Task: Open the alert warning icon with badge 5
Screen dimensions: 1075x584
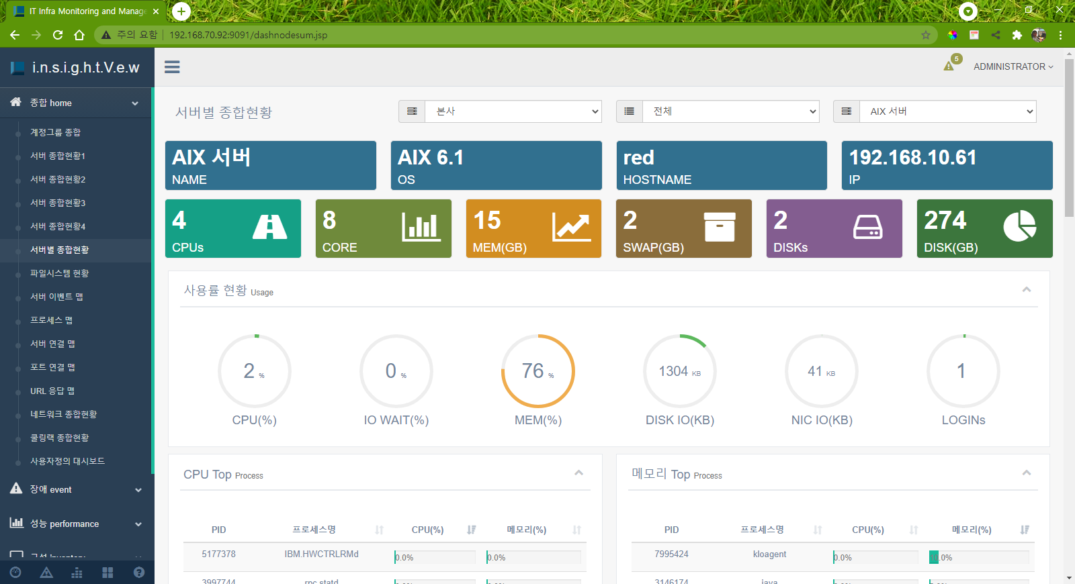Action: click(x=949, y=66)
